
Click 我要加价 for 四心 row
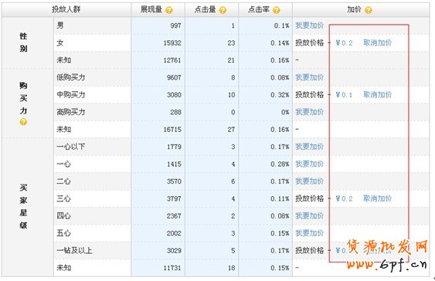coord(309,216)
